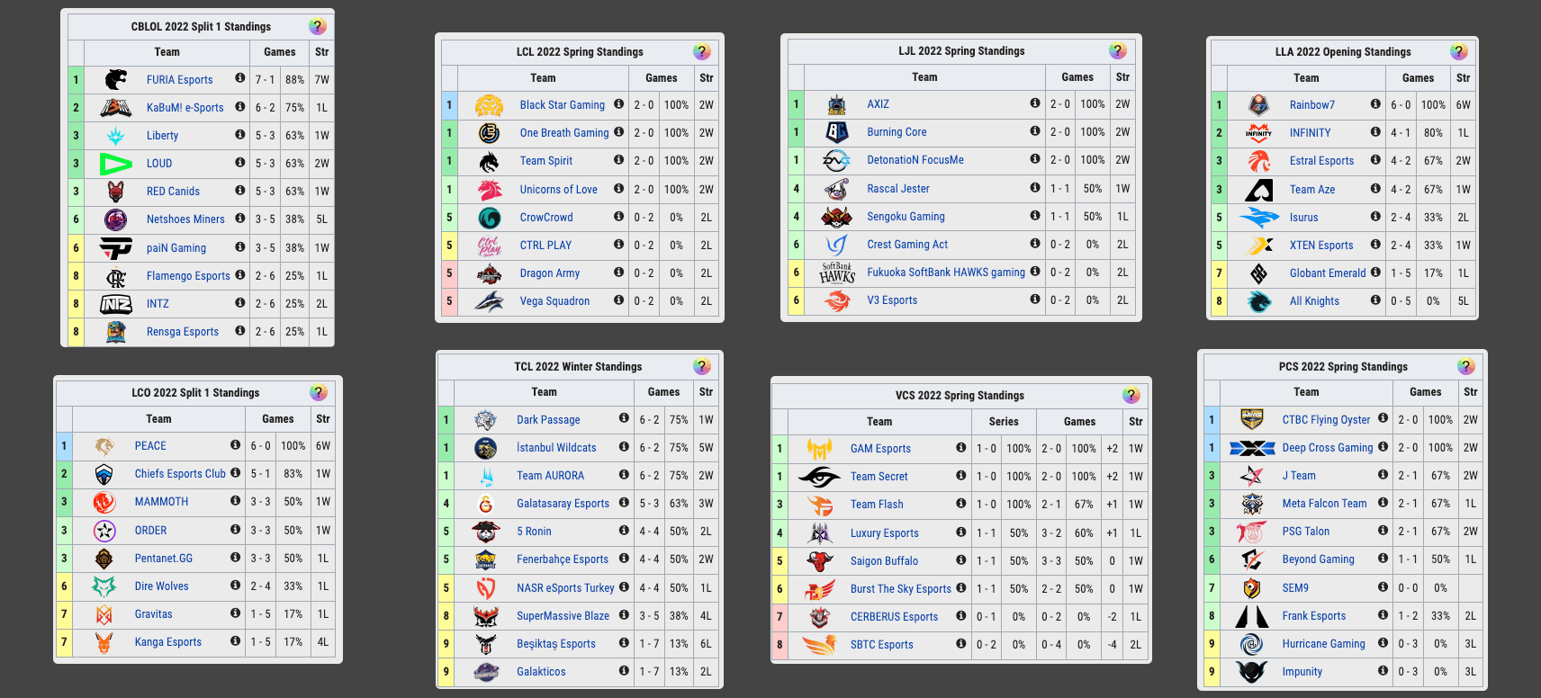Expand info icon for One Breath Gaming

pos(619,131)
